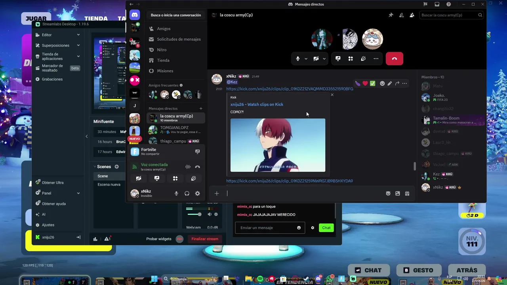Add friends to the group DM
The height and width of the screenshot is (285, 507).
click(x=401, y=15)
